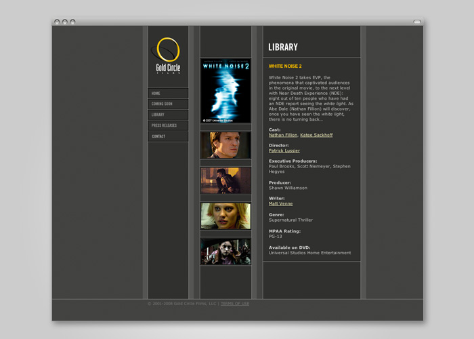This screenshot has width=474, height=339.
Task: Click the copyright Gold Circle Films text
Action: pos(182,304)
